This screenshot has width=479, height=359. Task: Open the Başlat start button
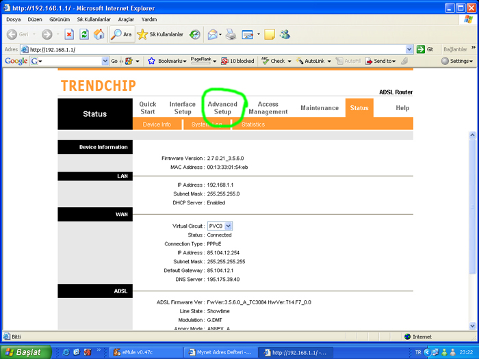pyautogui.click(x=26, y=352)
